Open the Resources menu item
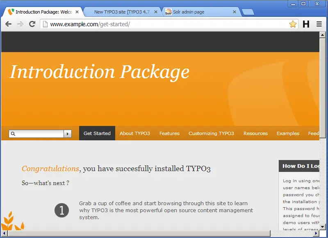The width and height of the screenshot is (328, 238). 255,133
